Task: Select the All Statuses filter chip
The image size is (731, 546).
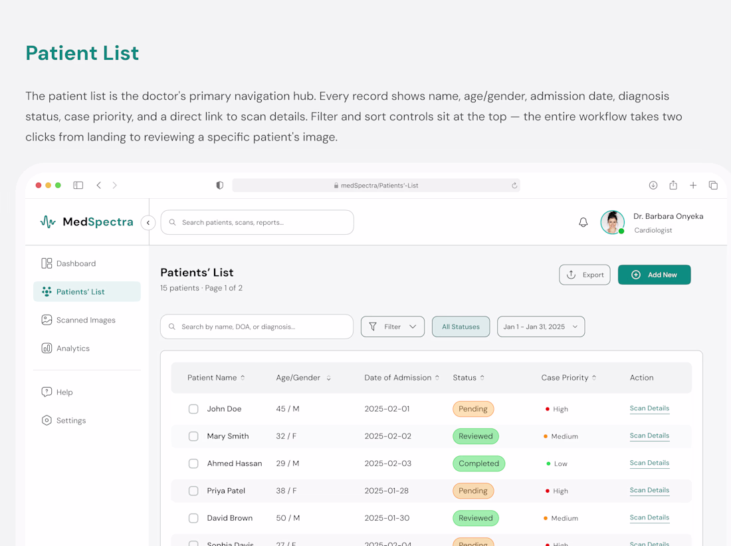Action: click(461, 327)
